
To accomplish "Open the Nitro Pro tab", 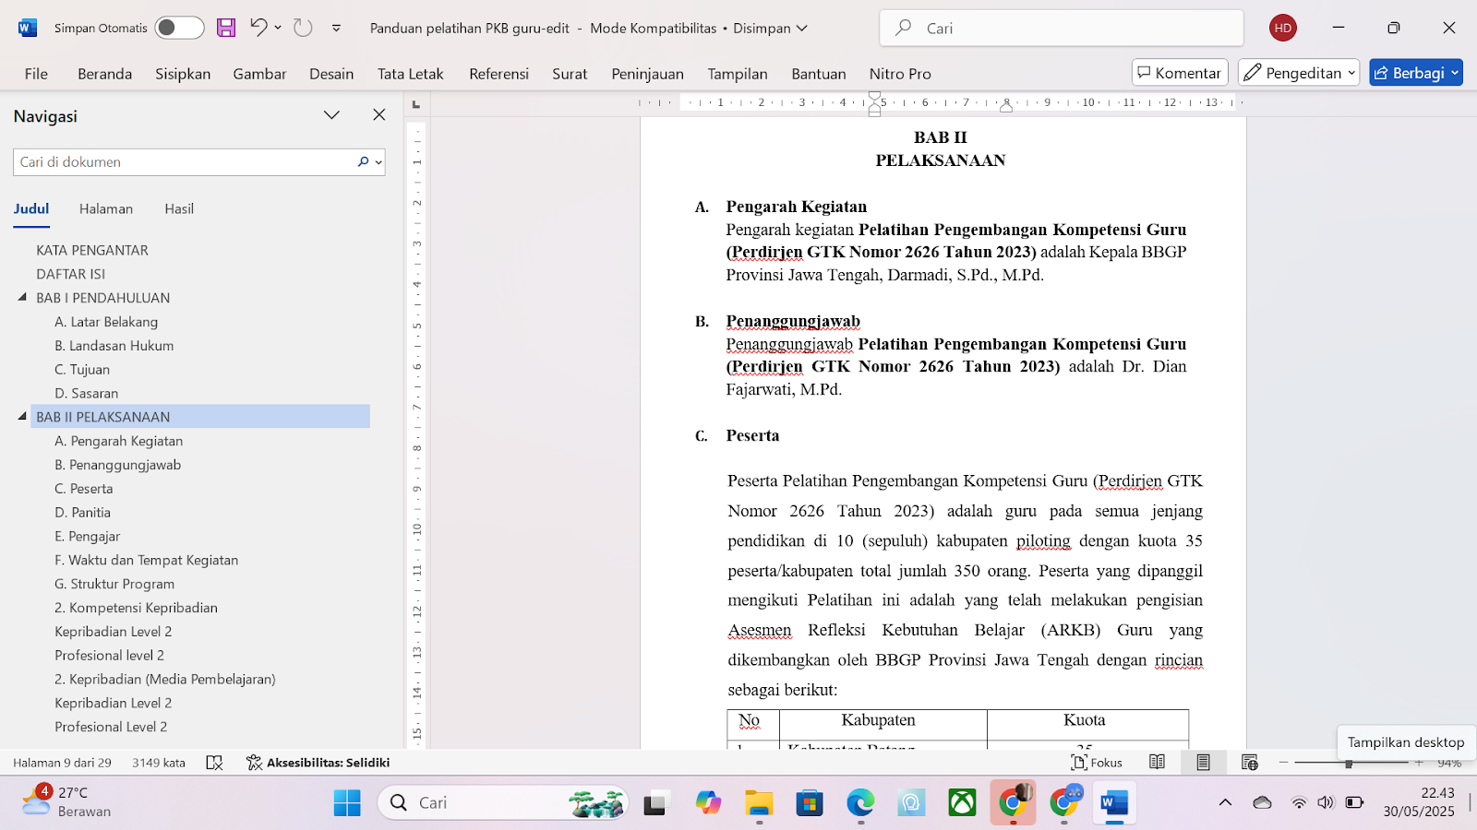I will 900,74.
